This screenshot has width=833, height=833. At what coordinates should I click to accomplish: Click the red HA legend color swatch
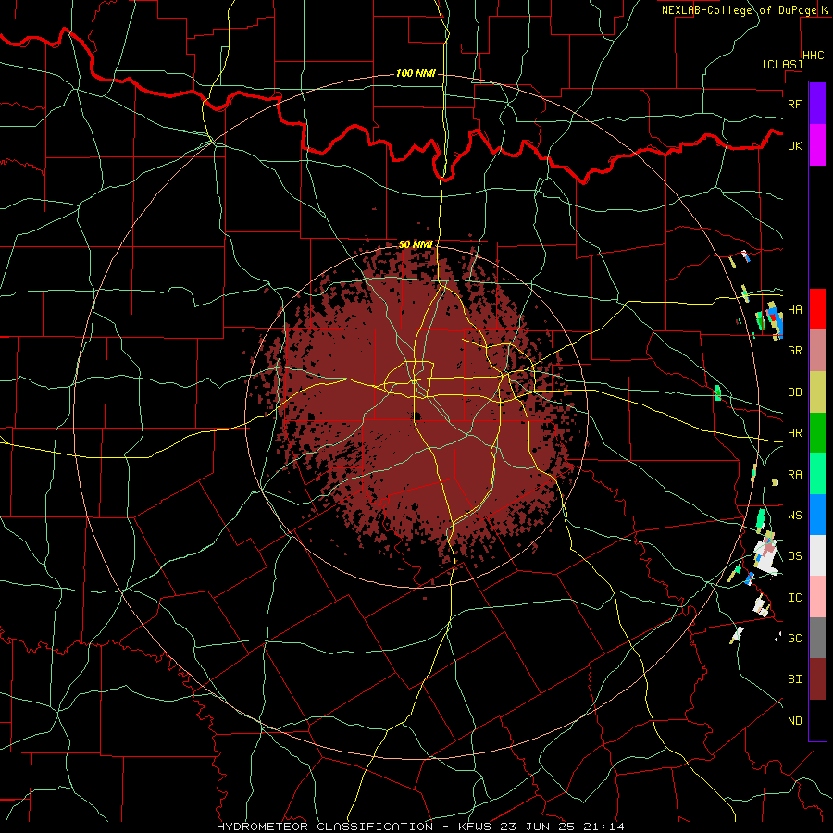click(x=817, y=309)
